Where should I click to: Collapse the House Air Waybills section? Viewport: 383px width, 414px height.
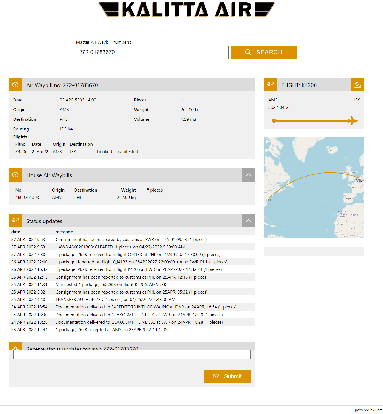point(248,175)
